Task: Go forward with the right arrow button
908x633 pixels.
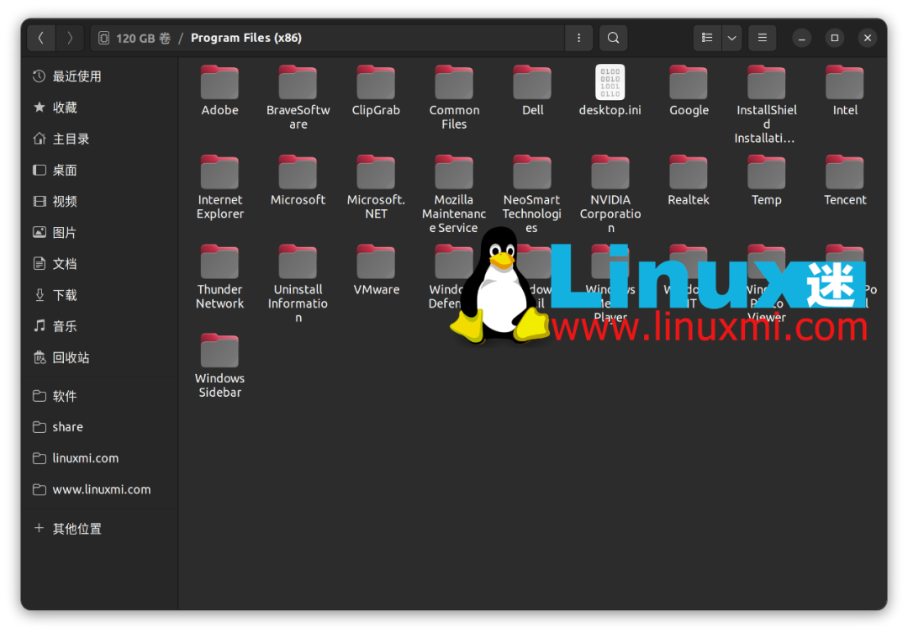Action: 70,38
